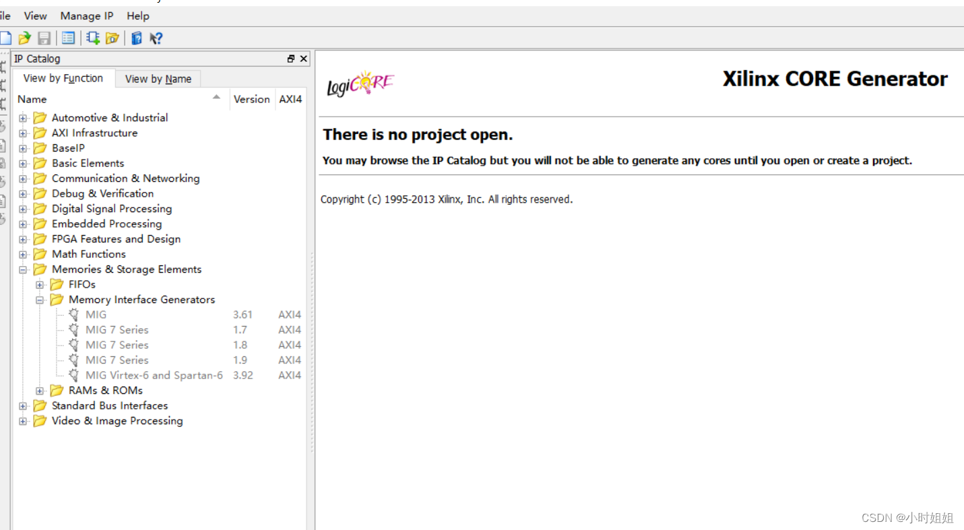Select the Memories & Storage Elements label
This screenshot has height=530, width=964.
127,269
